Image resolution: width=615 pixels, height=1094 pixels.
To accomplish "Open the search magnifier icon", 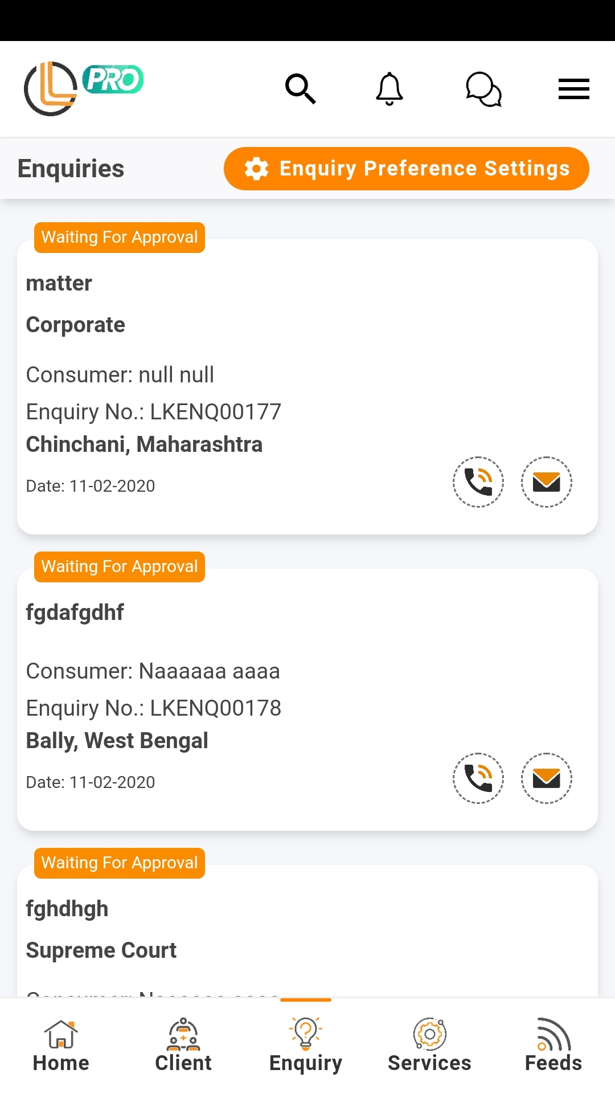I will 300,89.
